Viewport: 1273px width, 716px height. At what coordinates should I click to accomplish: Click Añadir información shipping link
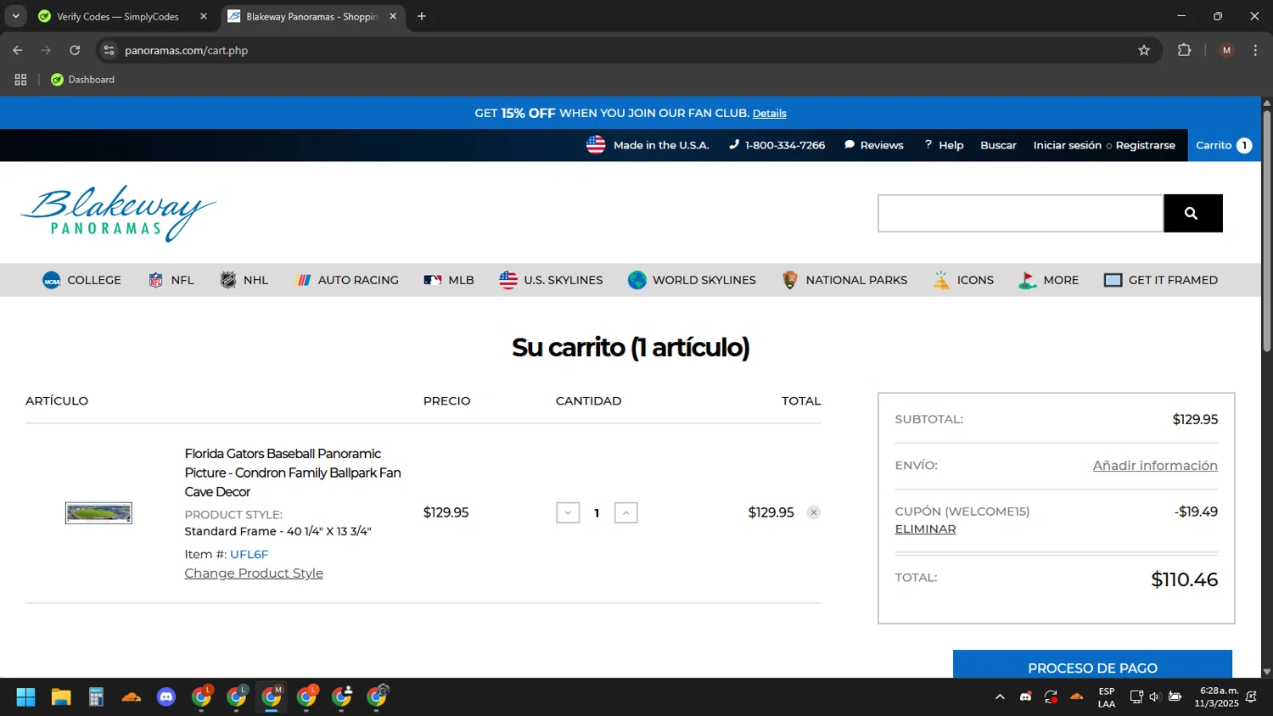tap(1155, 466)
